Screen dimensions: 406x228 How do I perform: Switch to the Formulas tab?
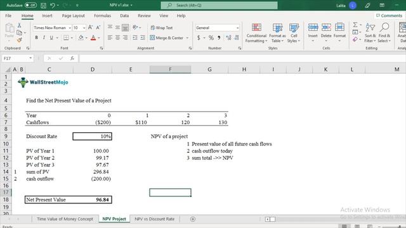(x=102, y=16)
